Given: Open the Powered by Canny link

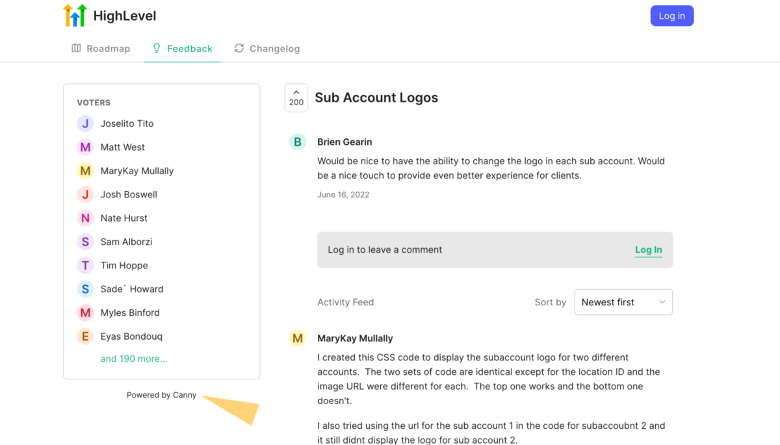Looking at the screenshot, I should (161, 395).
